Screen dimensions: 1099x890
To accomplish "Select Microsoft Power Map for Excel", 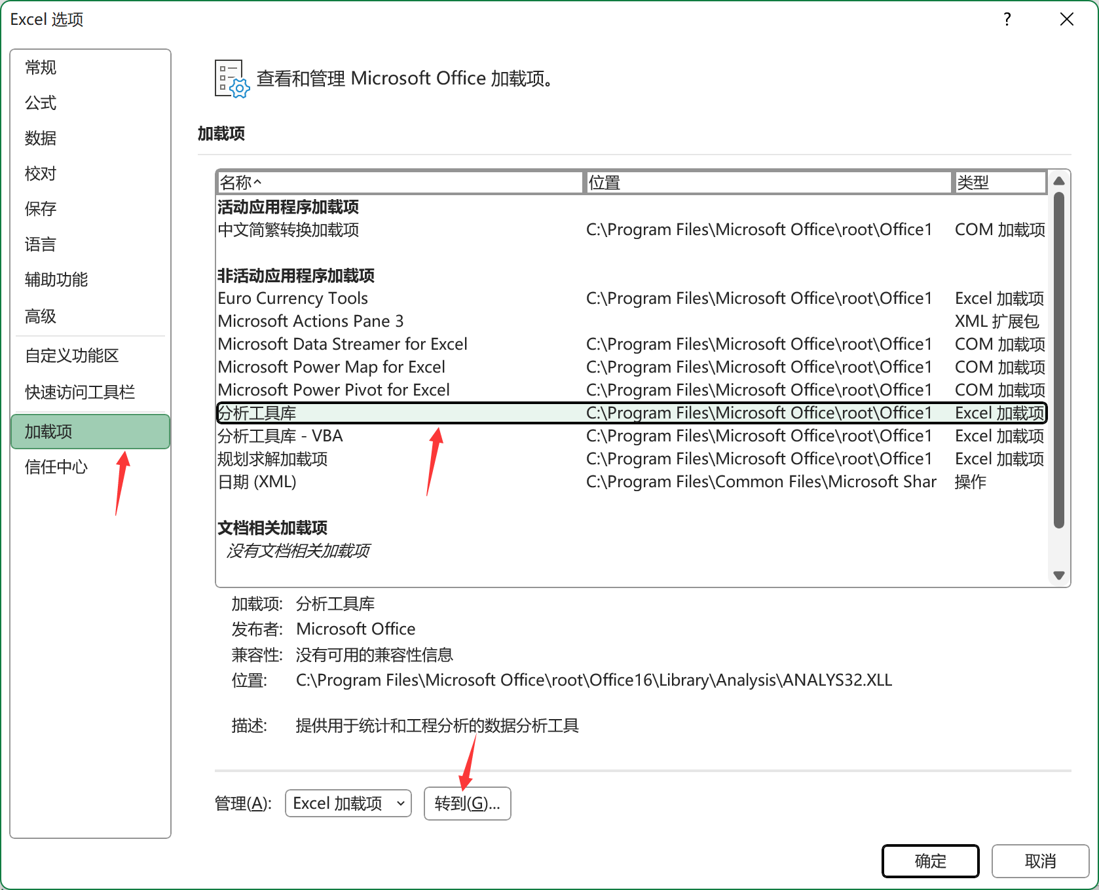I will pos(631,367).
